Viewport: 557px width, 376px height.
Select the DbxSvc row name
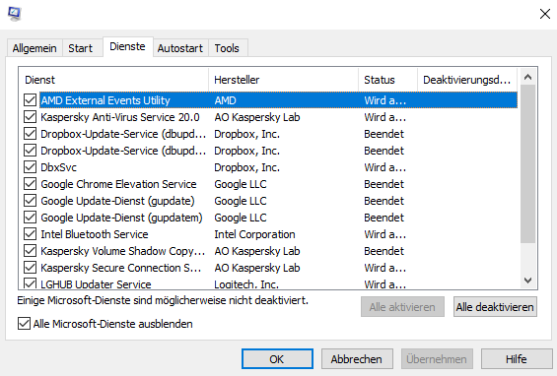58,167
